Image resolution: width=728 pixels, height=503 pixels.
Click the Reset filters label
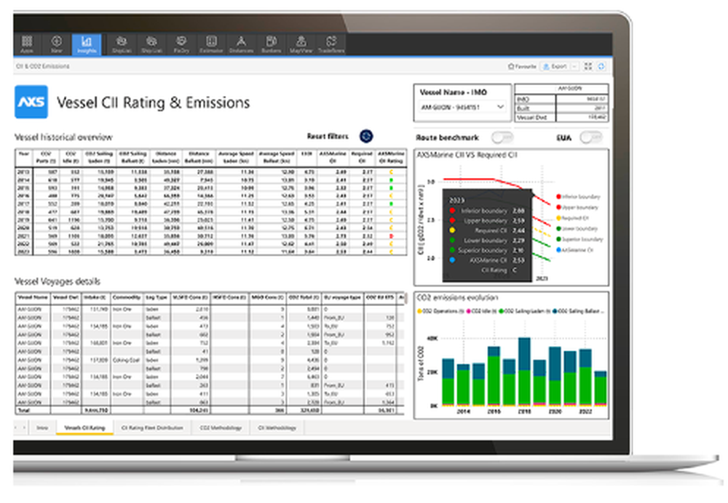coord(328,137)
